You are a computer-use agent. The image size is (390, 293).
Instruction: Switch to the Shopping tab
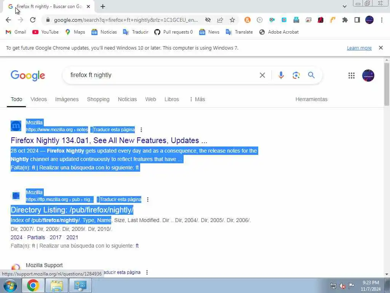98,99
